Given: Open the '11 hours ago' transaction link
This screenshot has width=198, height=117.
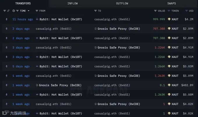Looking at the screenshot, I should tap(23, 19).
